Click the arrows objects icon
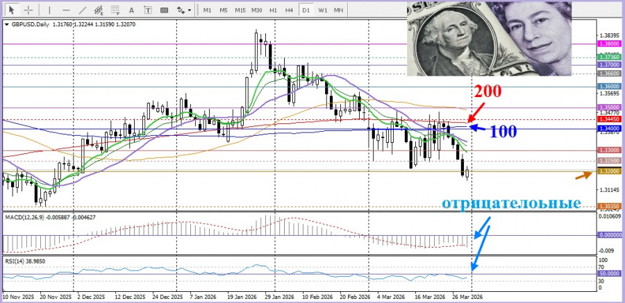This screenshot has width=625, height=303. (x=181, y=10)
